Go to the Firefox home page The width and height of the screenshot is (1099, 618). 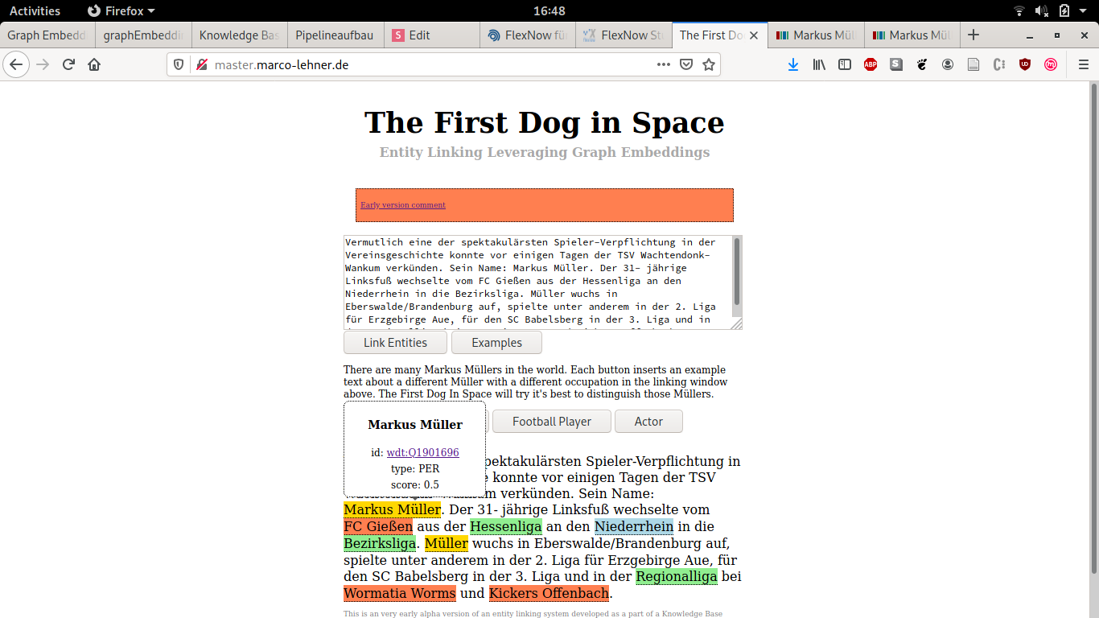coord(94,64)
